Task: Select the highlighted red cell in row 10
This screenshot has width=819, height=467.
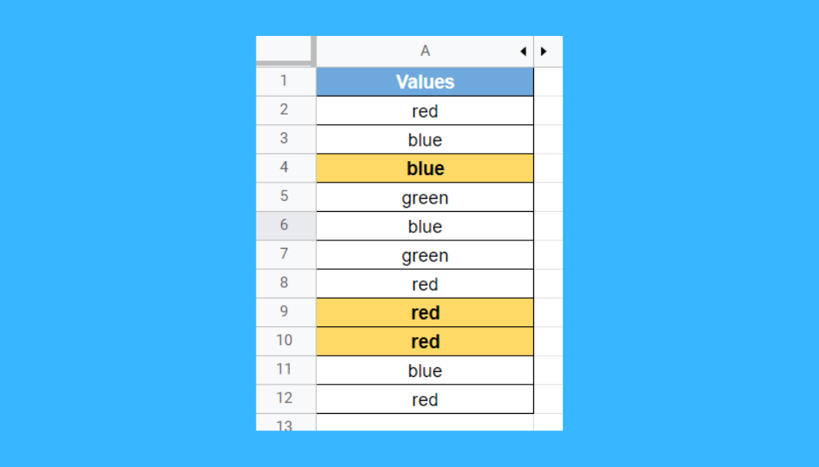Action: tap(424, 342)
